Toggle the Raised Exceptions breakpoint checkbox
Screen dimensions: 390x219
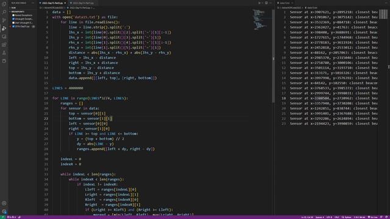point(13,15)
